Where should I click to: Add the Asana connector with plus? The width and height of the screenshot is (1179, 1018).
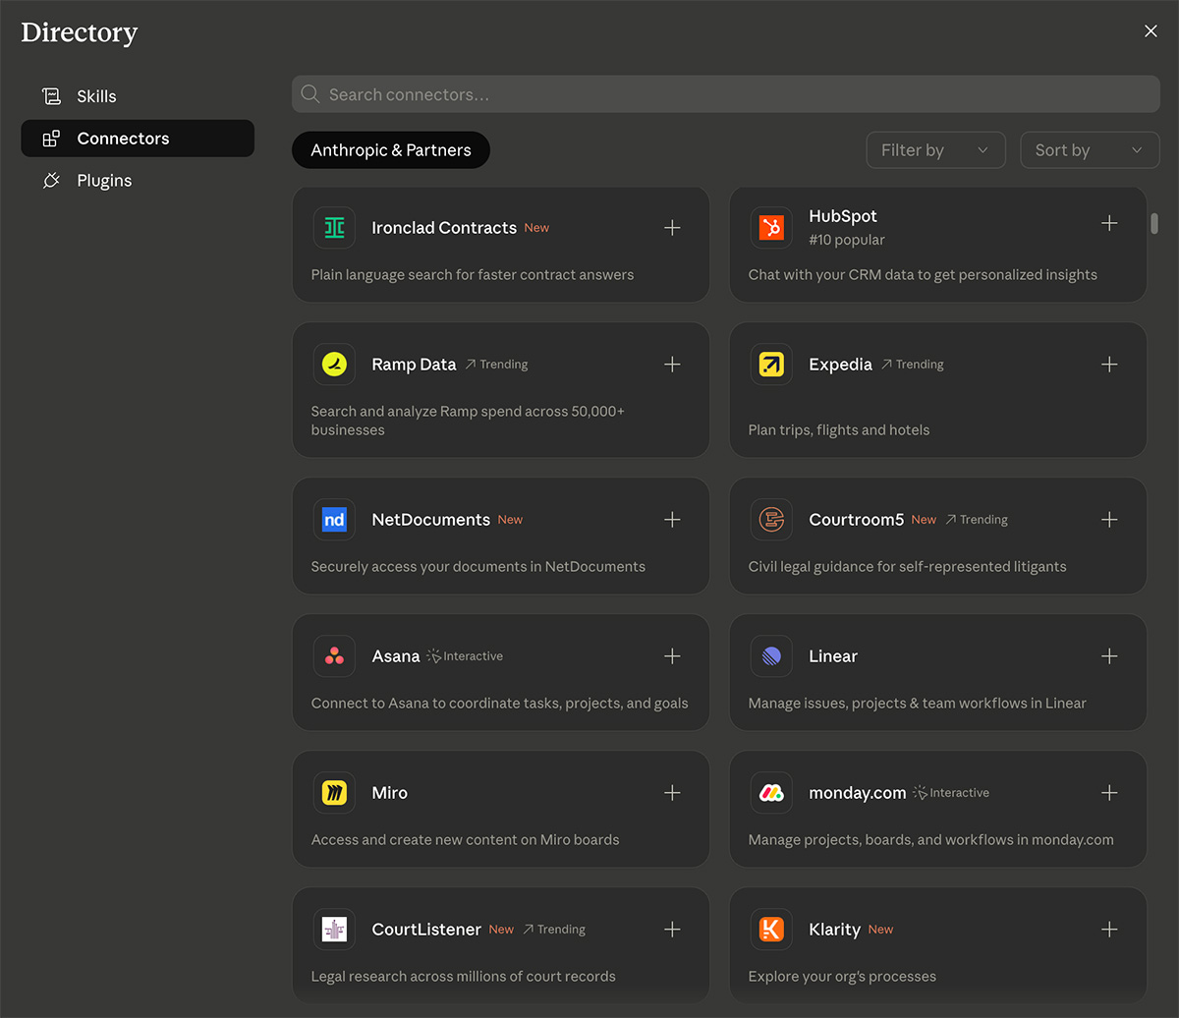tap(672, 655)
